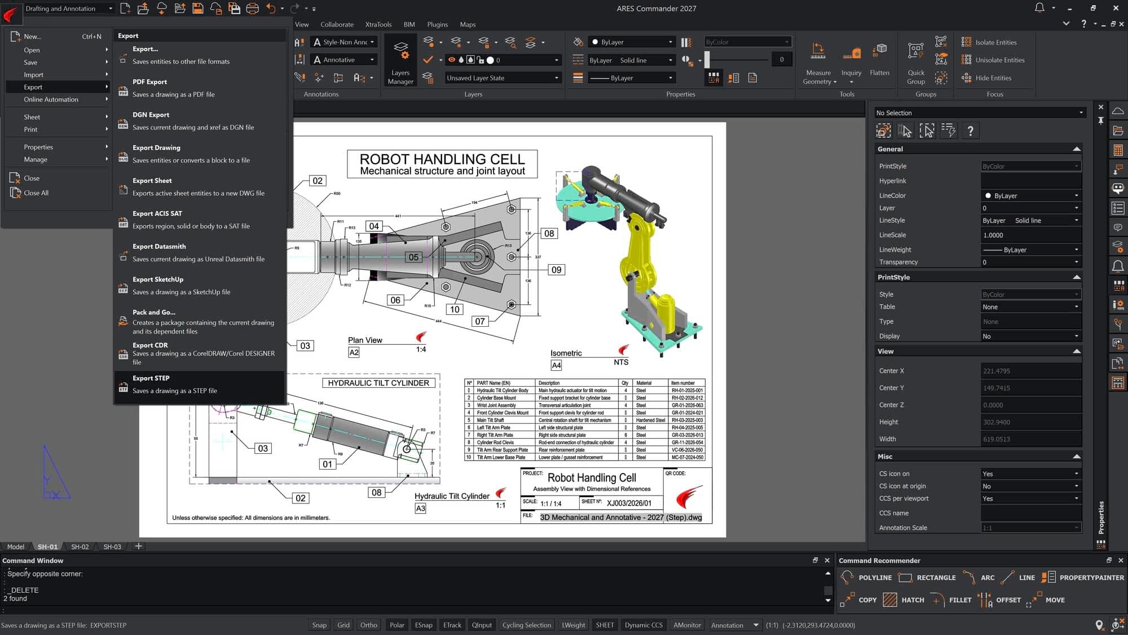Click the Measure Geometry tool icon

coord(818,52)
